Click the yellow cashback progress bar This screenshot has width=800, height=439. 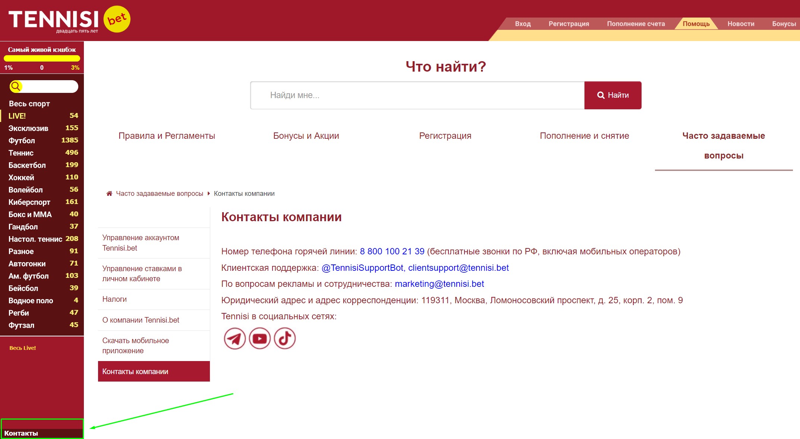coord(42,58)
